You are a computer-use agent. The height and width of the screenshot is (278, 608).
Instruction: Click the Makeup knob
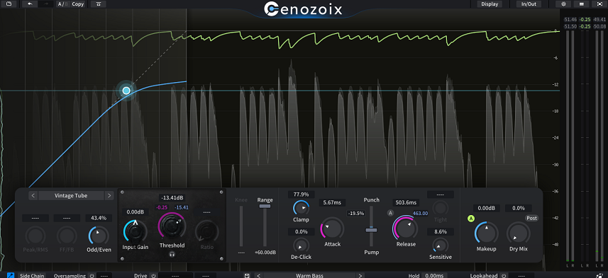[486, 233]
